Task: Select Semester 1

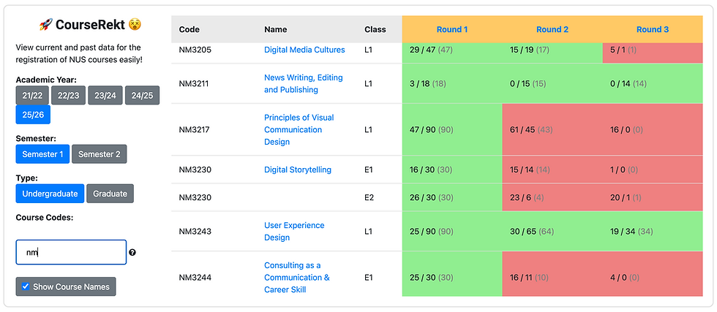Action: click(42, 154)
